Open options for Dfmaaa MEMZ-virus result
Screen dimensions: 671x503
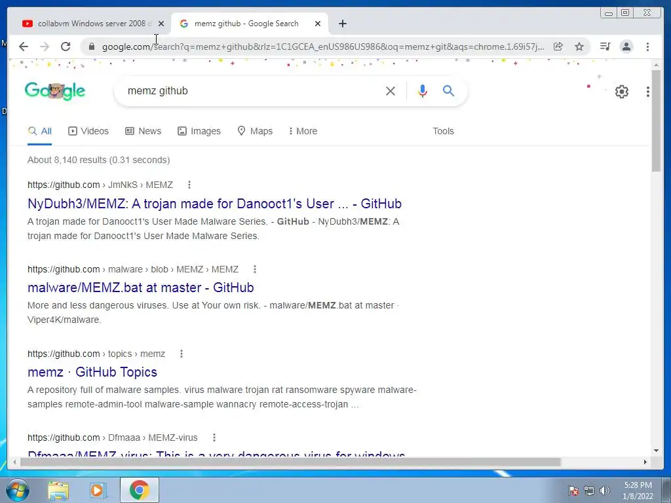pyautogui.click(x=214, y=438)
